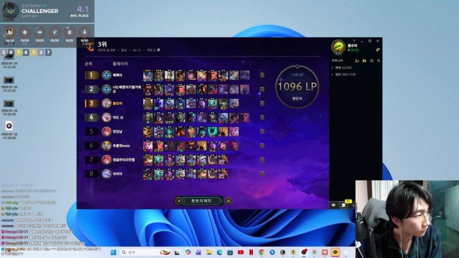Click the 이오 신 player avatar
This screenshot has width=459, height=258.
pyautogui.click(x=107, y=117)
